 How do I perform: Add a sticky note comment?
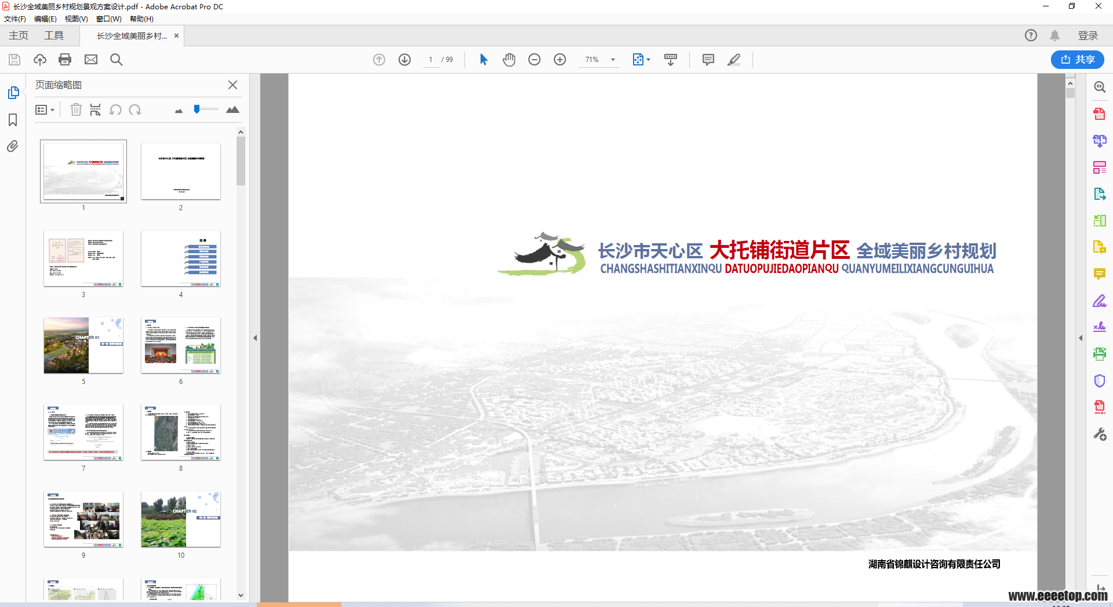pyautogui.click(x=708, y=60)
